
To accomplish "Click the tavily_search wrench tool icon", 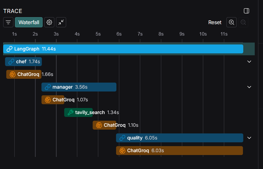I will 71,112.
